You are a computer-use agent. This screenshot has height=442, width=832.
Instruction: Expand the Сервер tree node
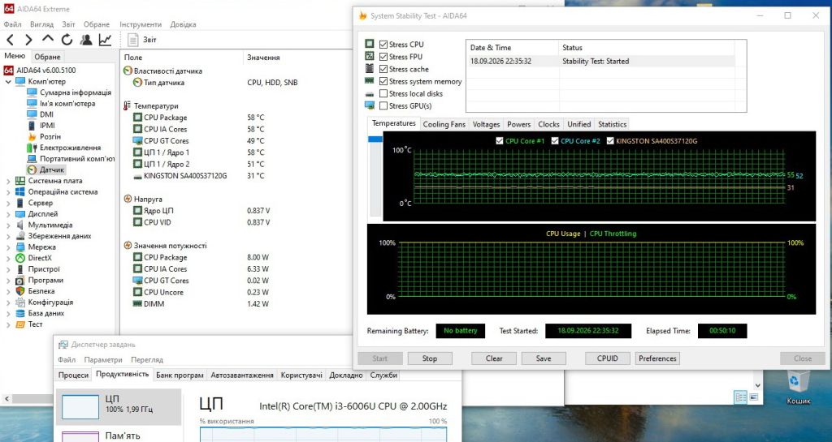click(8, 204)
